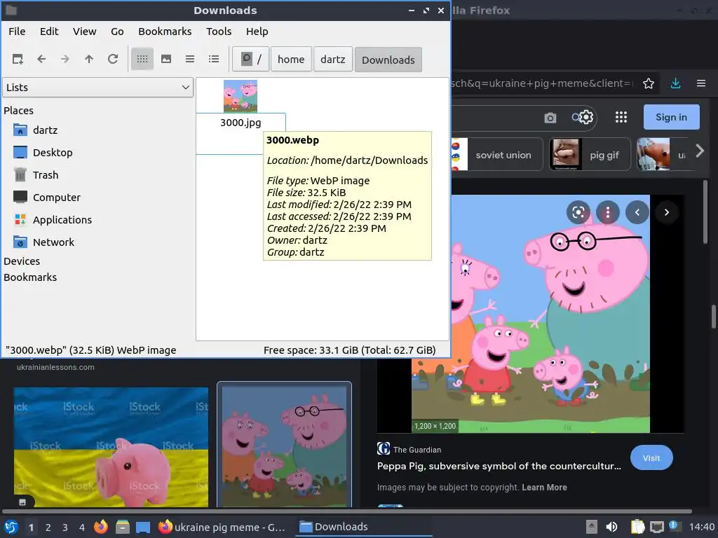Select the Bookmarks section in sidebar
This screenshot has height=538, width=718.
pyautogui.click(x=30, y=277)
